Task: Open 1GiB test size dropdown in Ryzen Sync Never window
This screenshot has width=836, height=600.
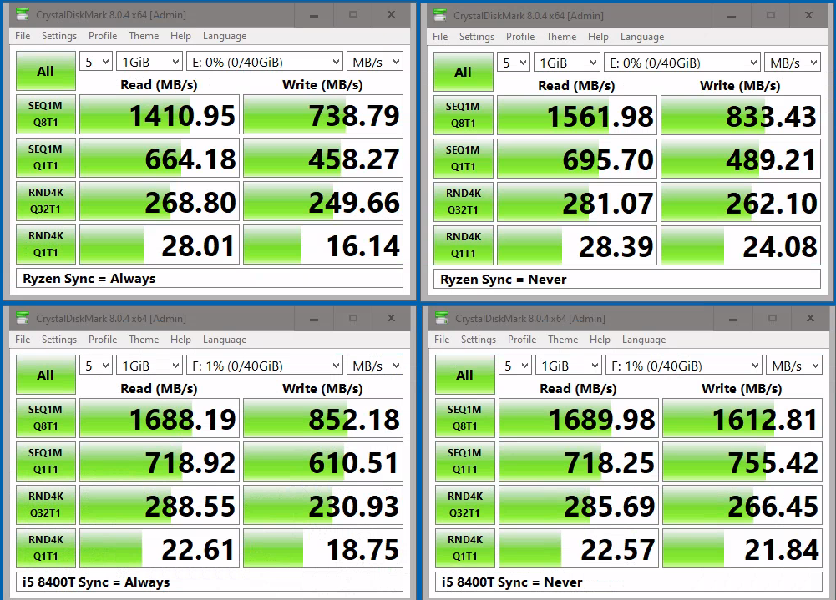Action: pyautogui.click(x=567, y=63)
